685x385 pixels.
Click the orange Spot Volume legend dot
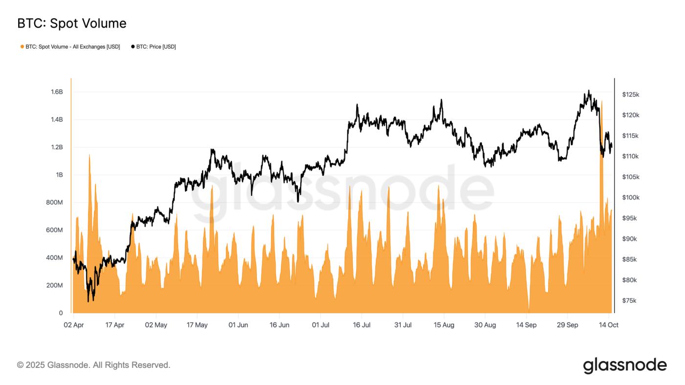pos(22,47)
